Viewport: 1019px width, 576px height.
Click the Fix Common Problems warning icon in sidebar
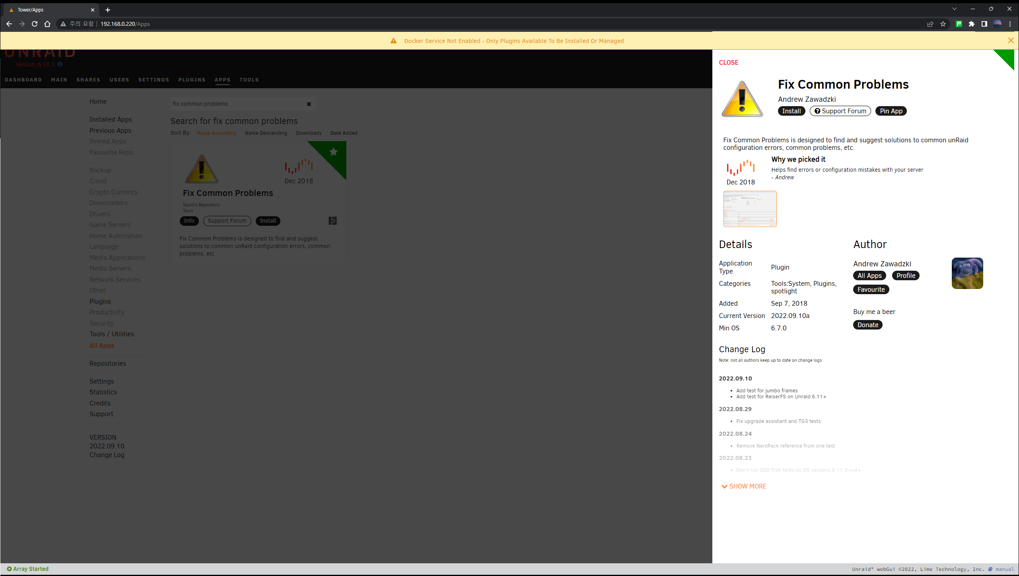coord(742,99)
